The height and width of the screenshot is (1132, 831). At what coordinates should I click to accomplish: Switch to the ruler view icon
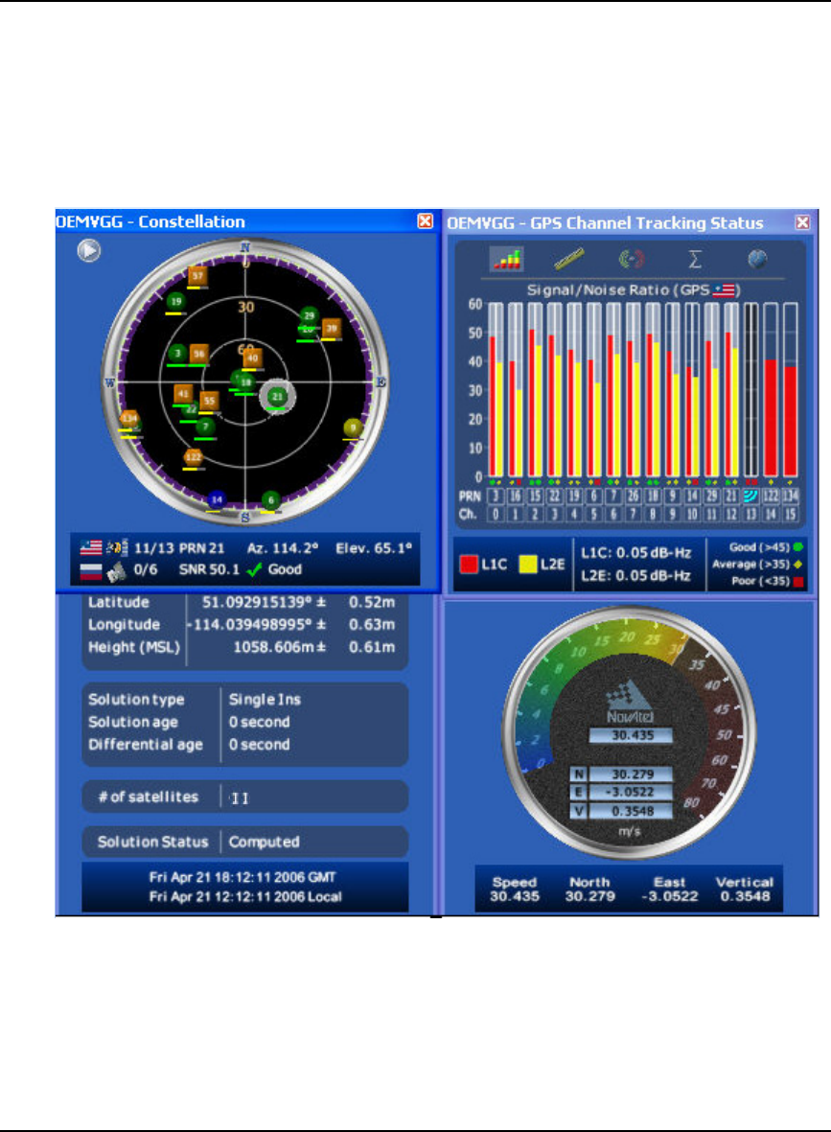coord(569,259)
